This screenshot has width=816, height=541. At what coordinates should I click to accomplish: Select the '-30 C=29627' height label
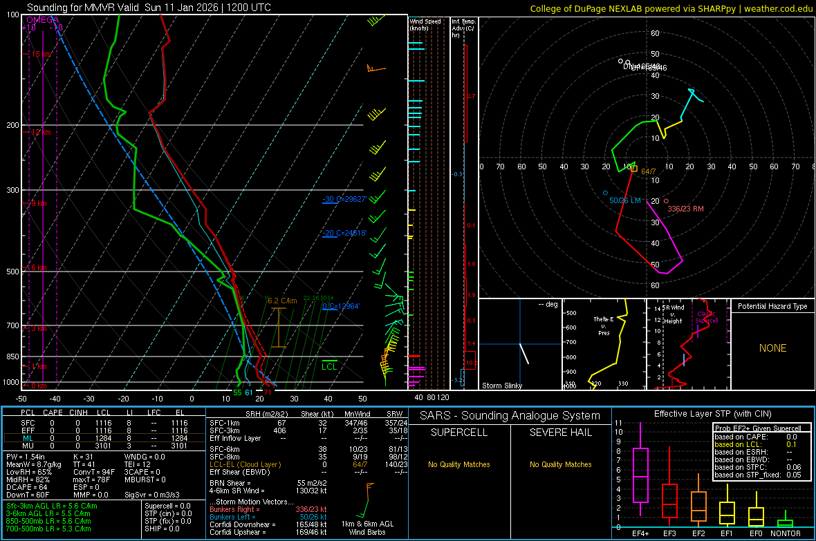344,199
